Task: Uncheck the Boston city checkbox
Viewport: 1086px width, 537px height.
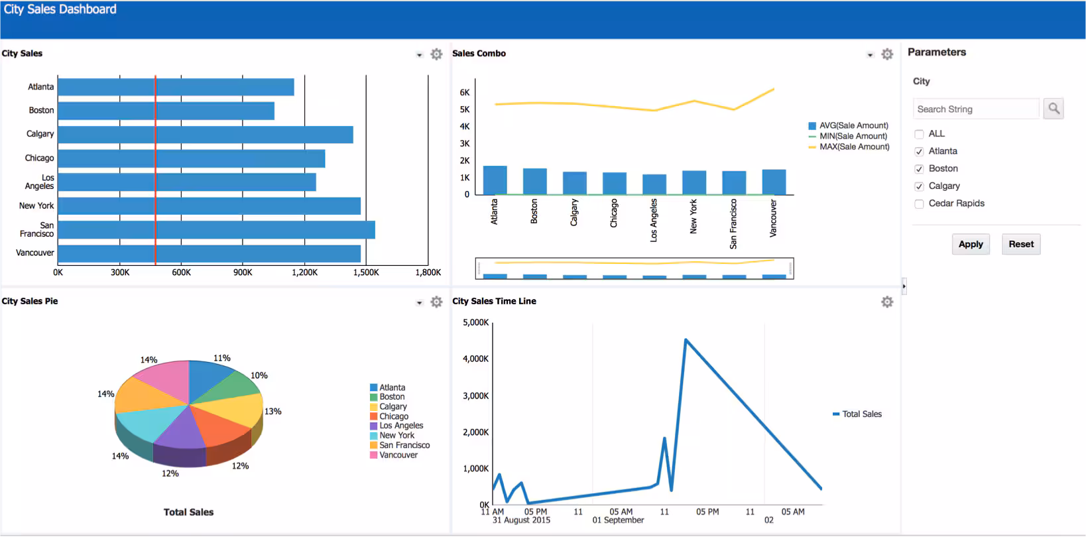Action: tap(919, 169)
